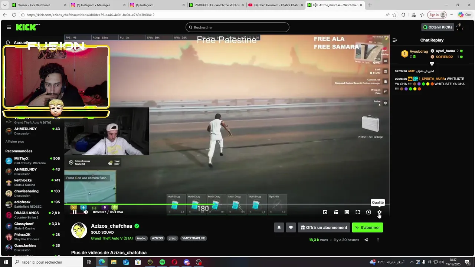Click the otitt username in chat
The image size is (475, 267).
click(x=411, y=71)
